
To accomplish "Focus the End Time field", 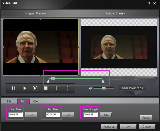I will click(53, 115).
